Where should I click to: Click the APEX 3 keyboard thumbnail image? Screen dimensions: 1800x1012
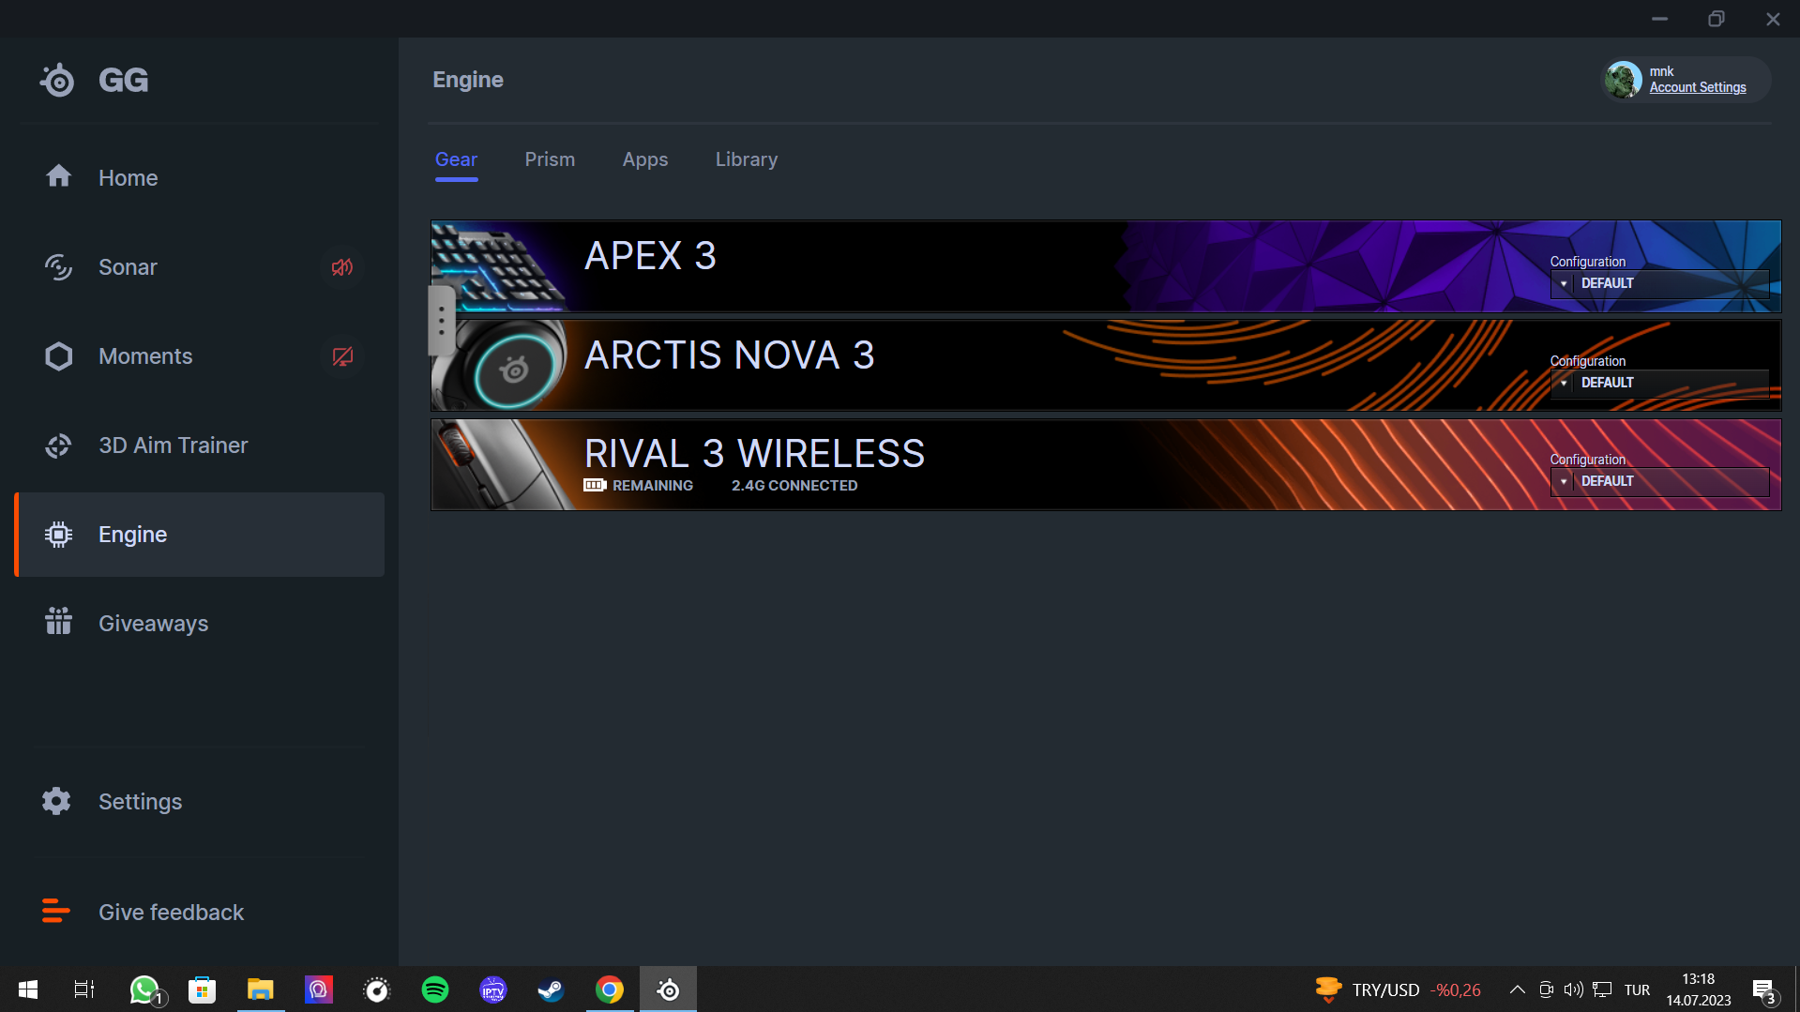tap(499, 266)
